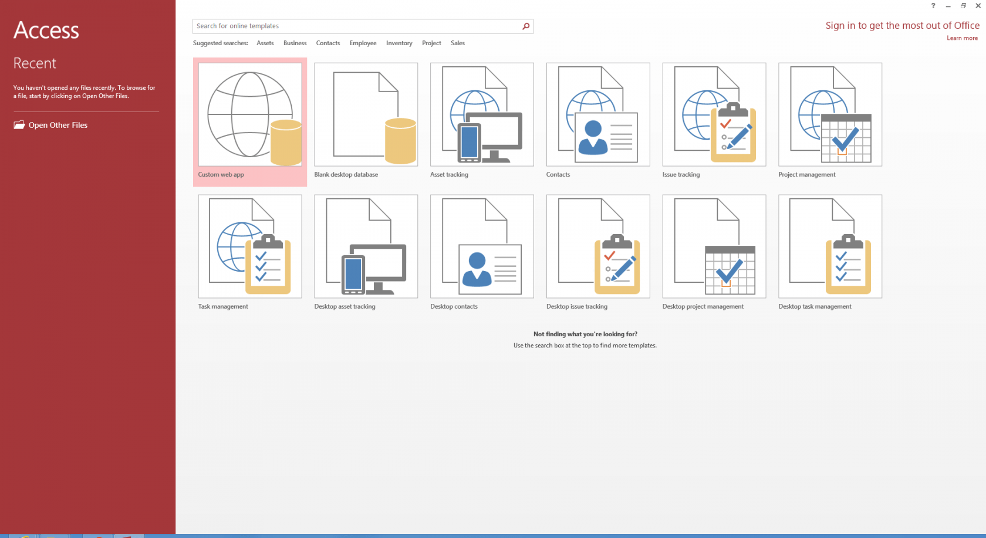Choose the Task management template icon

coord(250,246)
